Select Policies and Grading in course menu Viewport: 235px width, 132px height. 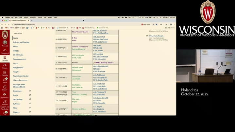point(21,42)
